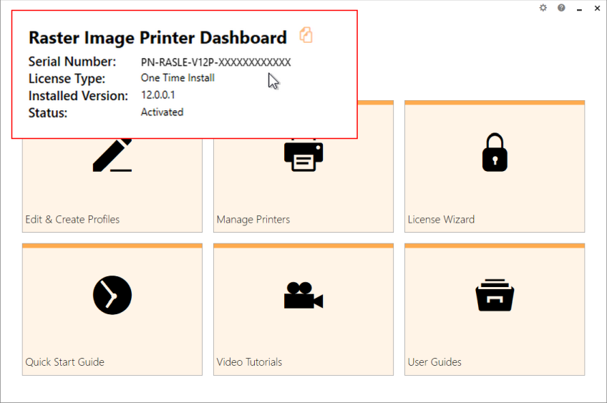Open settings via the gear icon
The image size is (607, 403).
point(543,8)
